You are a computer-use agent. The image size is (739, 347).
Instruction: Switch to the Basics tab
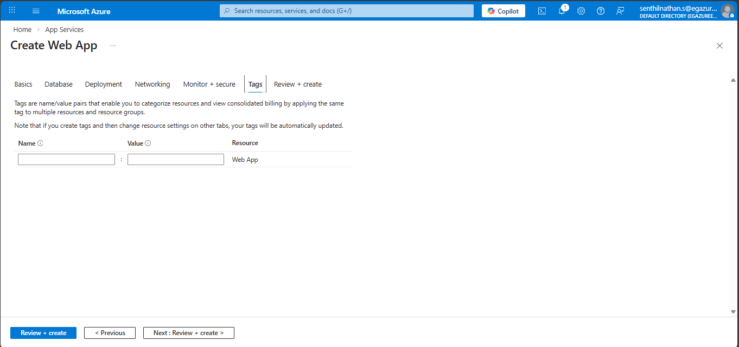[23, 84]
